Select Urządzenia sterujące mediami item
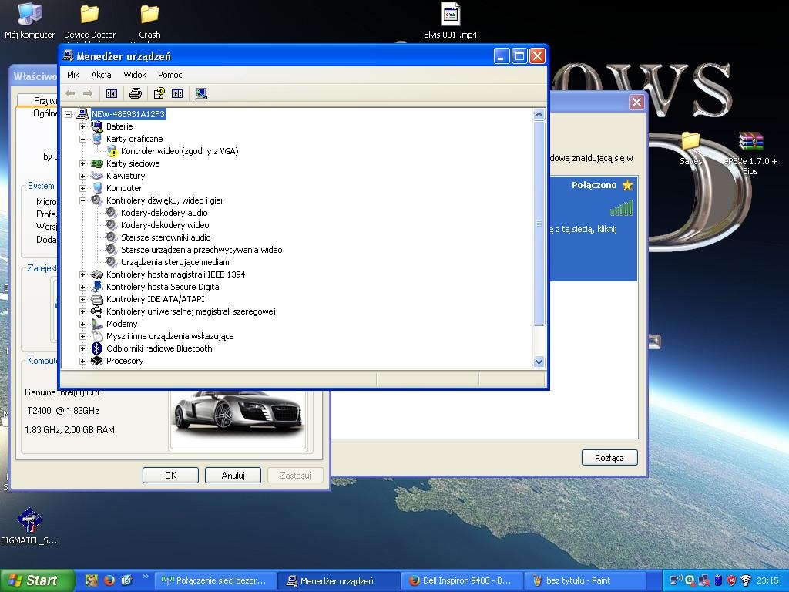The width and height of the screenshot is (789, 592). tap(176, 262)
